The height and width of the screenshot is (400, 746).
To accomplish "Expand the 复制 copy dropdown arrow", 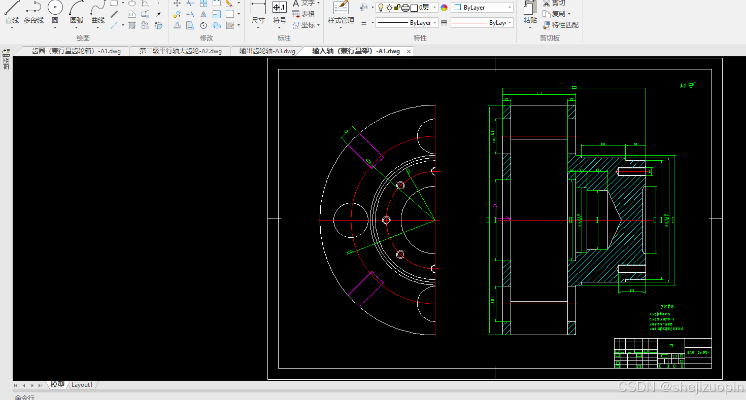I will click(569, 14).
